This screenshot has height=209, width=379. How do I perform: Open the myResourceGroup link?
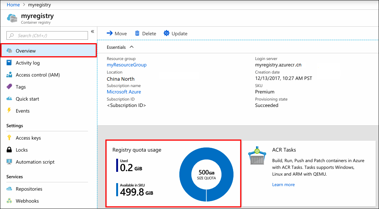[x=127, y=65]
